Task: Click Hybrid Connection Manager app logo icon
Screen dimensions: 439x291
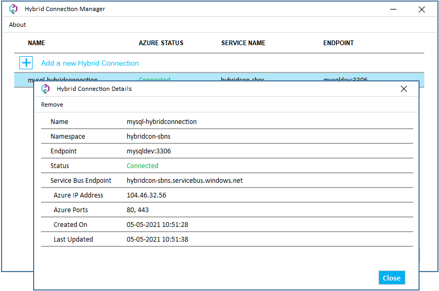Action: pyautogui.click(x=13, y=9)
